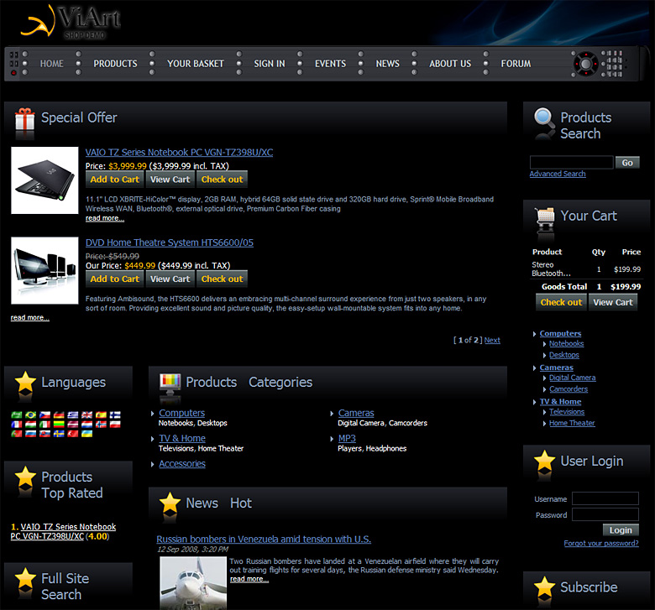Click Check out in Your Cart panel
This screenshot has height=610, width=655.
(561, 302)
